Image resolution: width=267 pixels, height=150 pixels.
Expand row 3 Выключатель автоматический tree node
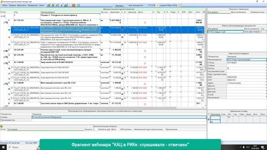point(4,57)
